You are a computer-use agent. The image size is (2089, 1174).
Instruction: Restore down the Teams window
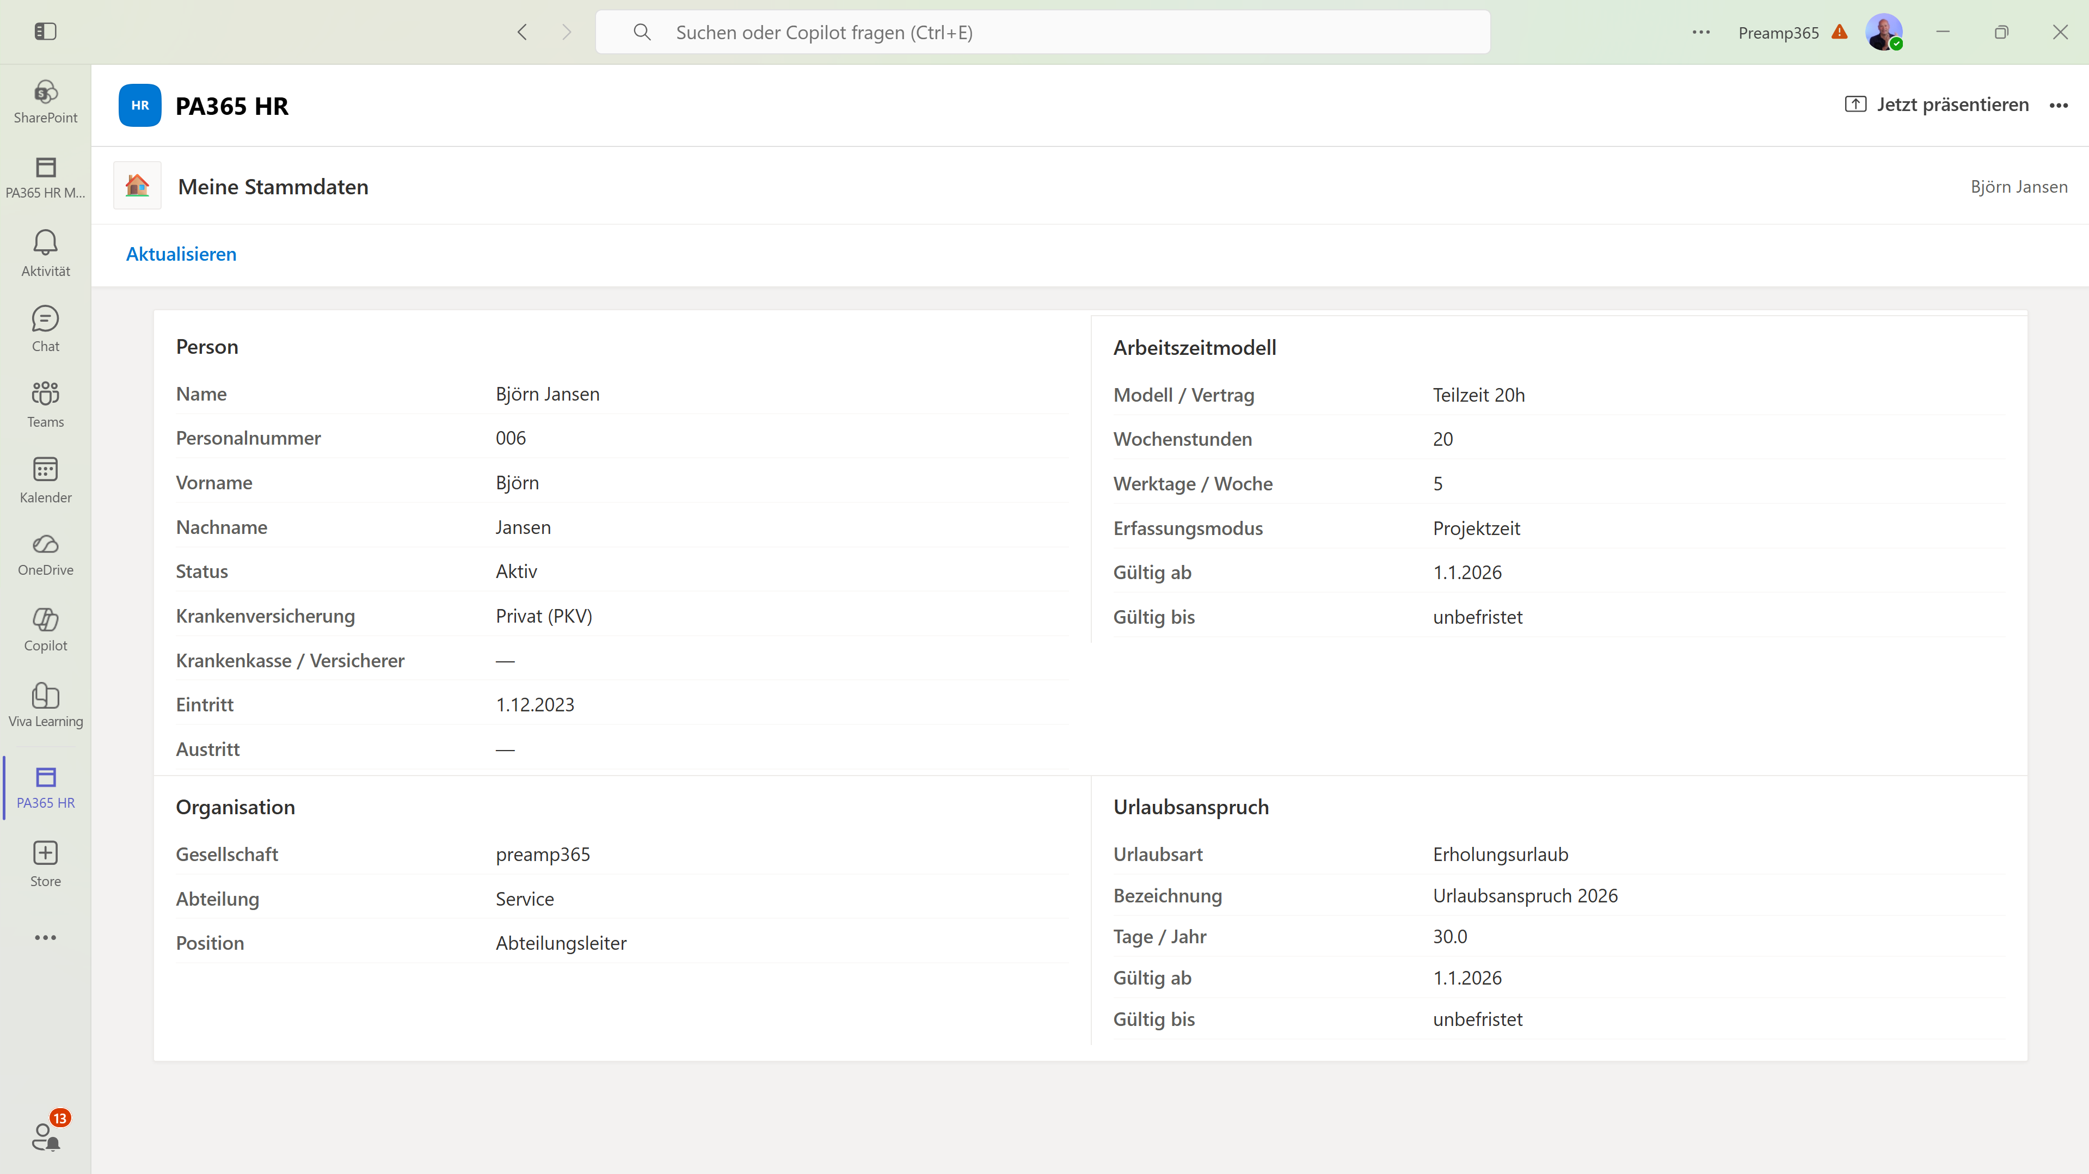2001,32
